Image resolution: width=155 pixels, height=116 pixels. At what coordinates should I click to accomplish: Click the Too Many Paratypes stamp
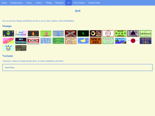(x=21, y=48)
